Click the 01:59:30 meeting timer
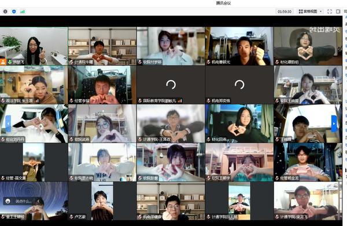The image size is (347, 226). click(x=285, y=12)
